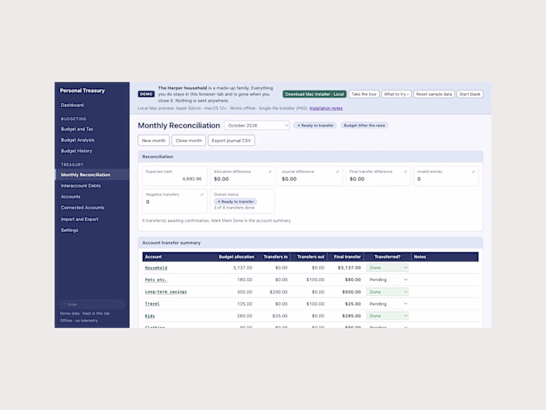Screen dimensions: 546x410
Task: Open Budget Analysis from sidebar
Action: click(x=77, y=140)
